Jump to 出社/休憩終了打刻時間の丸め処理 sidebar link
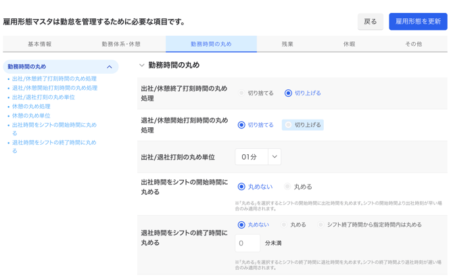Image resolution: width=453 pixels, height=278 pixels. click(x=54, y=79)
